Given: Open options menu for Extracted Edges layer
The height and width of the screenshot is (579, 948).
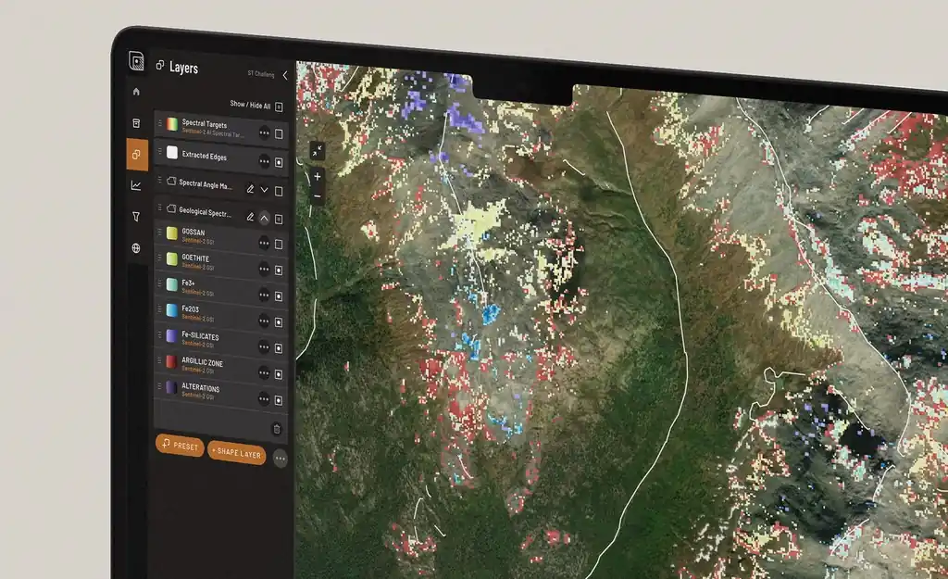Looking at the screenshot, I should click(x=264, y=161).
